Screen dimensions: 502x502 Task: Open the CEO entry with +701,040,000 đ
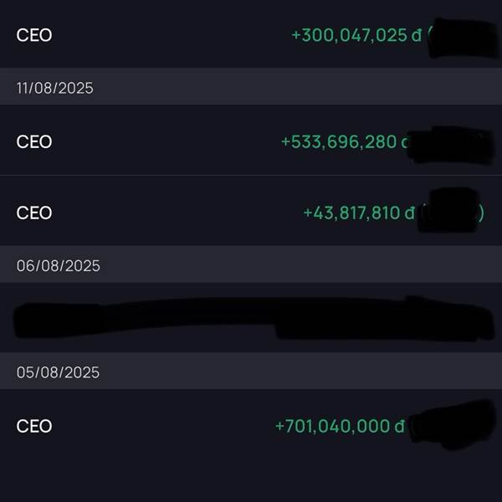click(x=251, y=426)
